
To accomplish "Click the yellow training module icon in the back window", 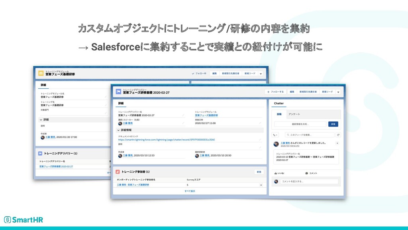I will point(41,73).
